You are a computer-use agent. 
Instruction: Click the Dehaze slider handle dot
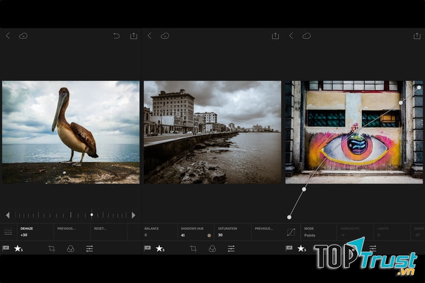click(91, 215)
